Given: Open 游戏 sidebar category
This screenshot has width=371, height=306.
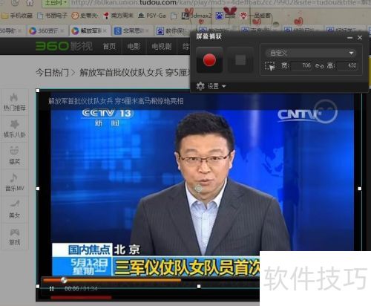Looking at the screenshot, I should tap(14, 236).
